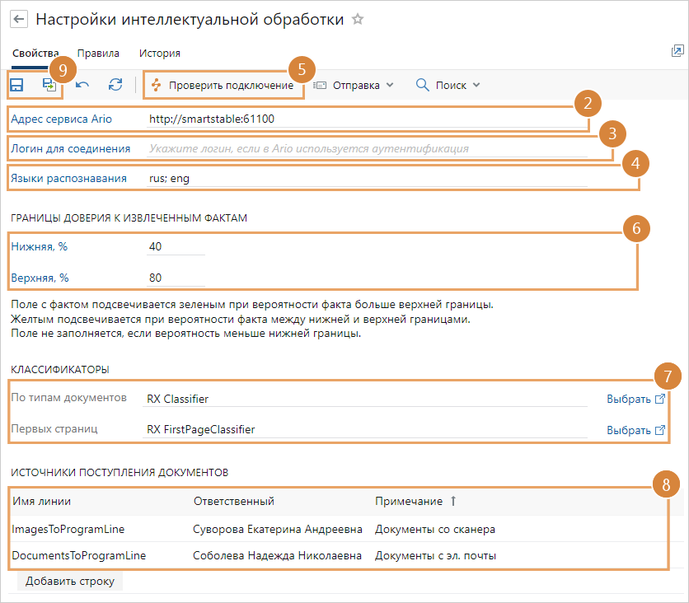This screenshot has width=689, height=603.
Task: Expand the Отправка dropdown
Action: [x=354, y=85]
